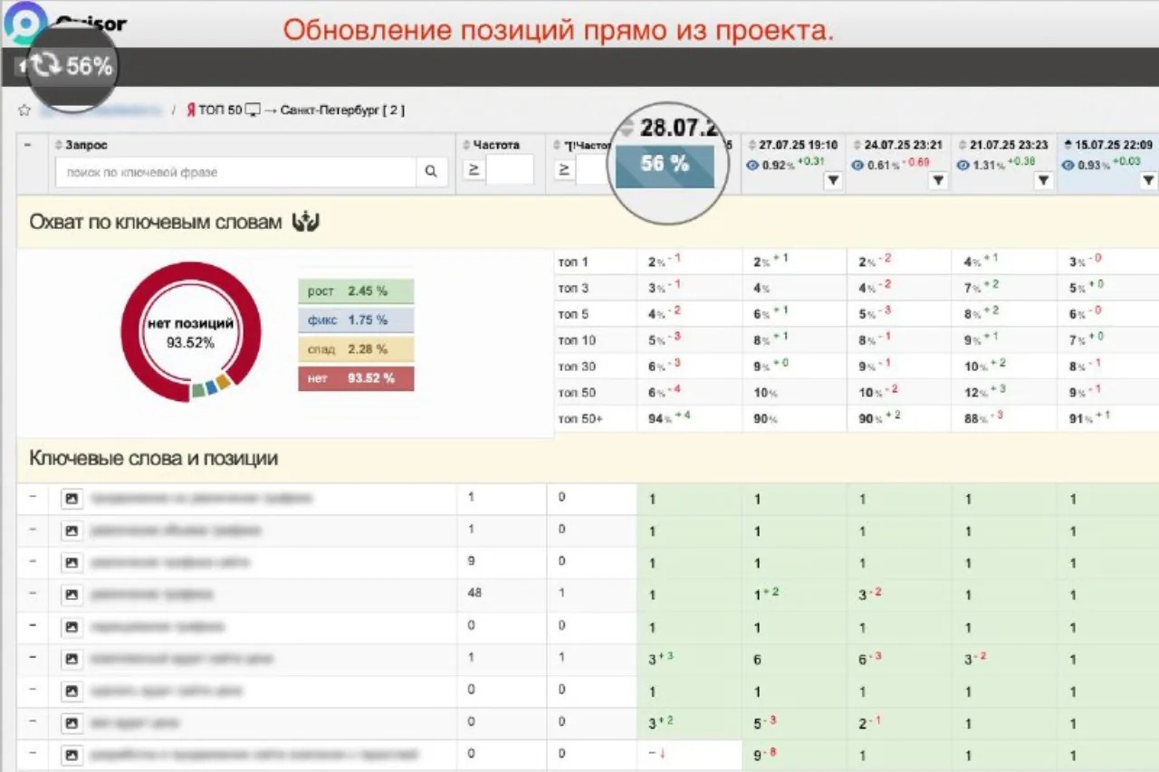Click the desktop monitor icon in breadcrumb

pos(253,110)
